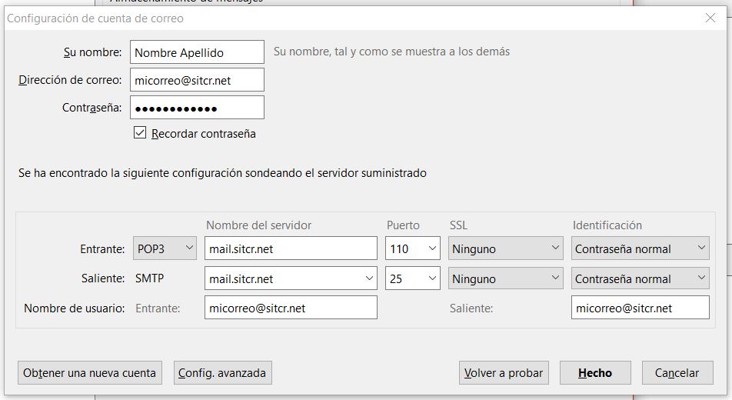Open the incoming SSL Ninguno dropdown
Viewport: 732px width, 400px height.
pos(506,248)
